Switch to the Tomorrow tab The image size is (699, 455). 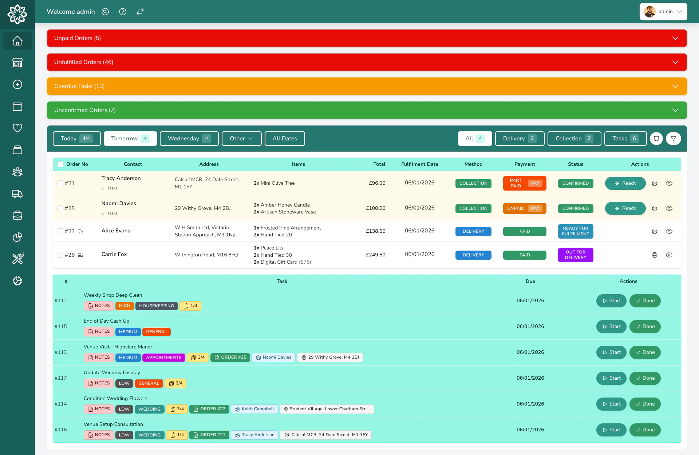[130, 139]
